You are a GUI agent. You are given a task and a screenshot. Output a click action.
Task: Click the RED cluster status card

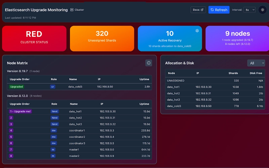click(x=34, y=39)
